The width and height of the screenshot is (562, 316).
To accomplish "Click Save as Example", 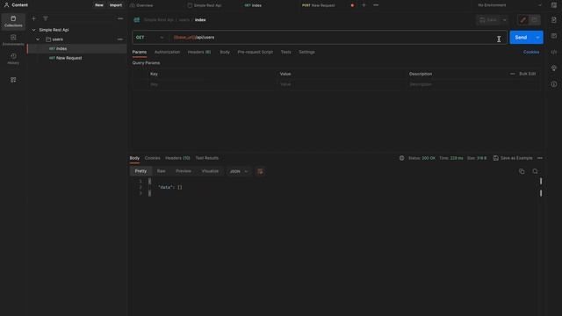I will click(x=513, y=158).
